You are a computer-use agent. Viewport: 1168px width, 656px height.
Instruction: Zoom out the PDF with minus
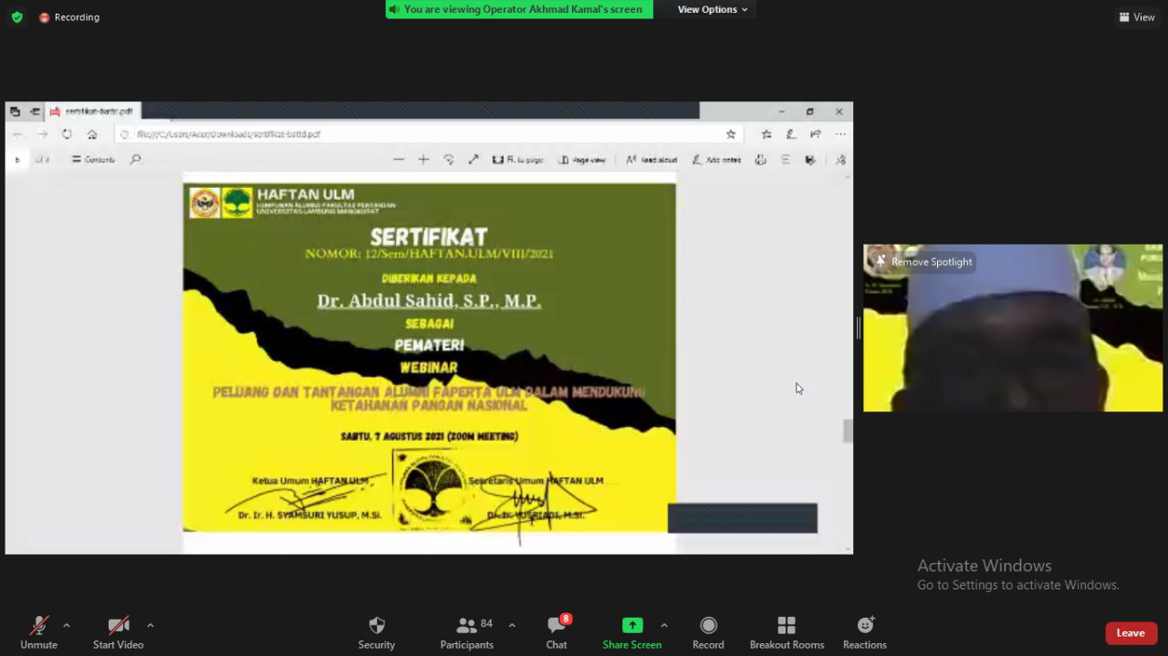click(399, 160)
